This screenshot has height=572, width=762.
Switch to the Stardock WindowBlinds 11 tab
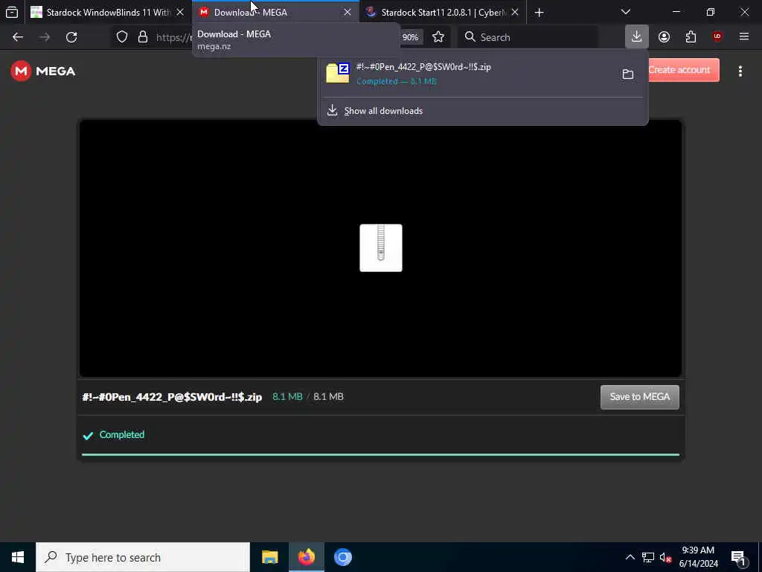(x=108, y=12)
